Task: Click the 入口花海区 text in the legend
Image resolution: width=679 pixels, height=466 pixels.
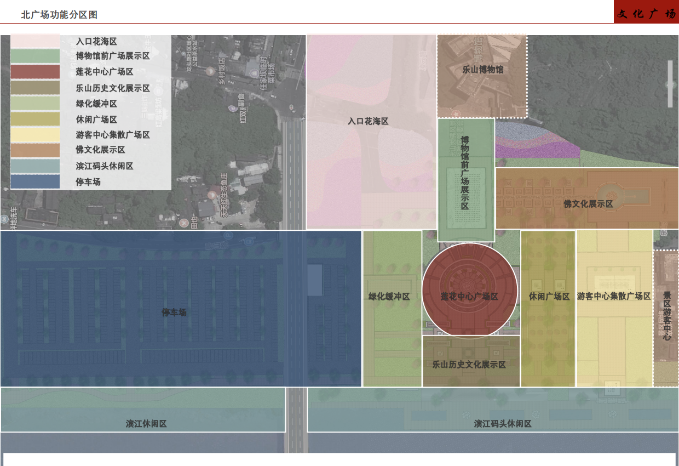Action: click(96, 41)
